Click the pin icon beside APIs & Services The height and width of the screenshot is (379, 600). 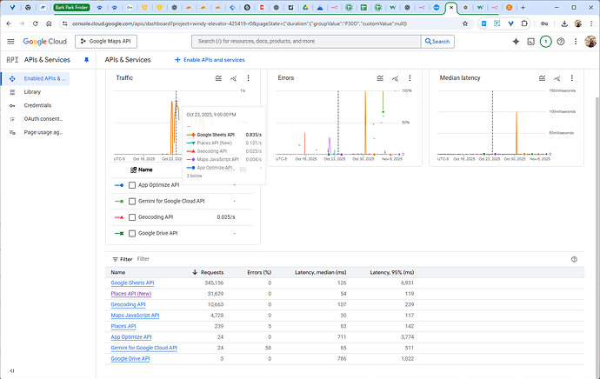pyautogui.click(x=85, y=60)
